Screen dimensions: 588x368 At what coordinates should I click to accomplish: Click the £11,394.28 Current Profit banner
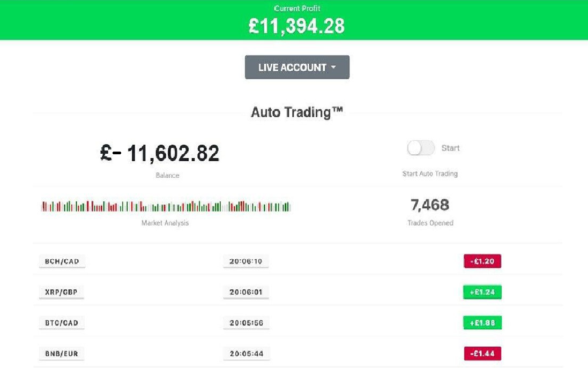tap(296, 26)
